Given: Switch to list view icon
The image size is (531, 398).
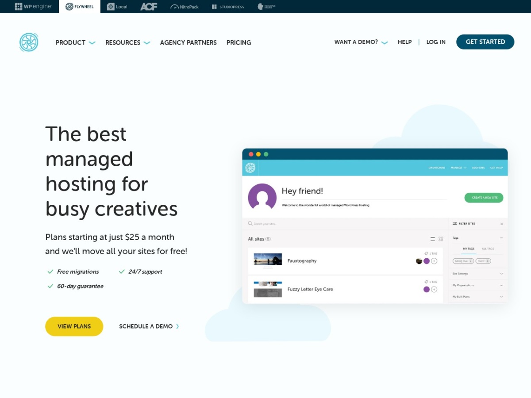Looking at the screenshot, I should click(x=433, y=239).
